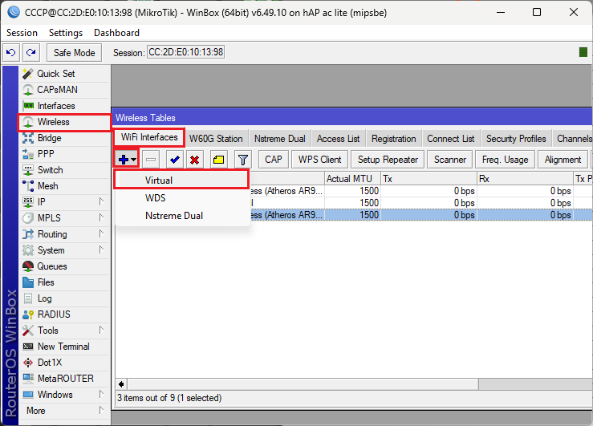This screenshot has height=426, width=593.
Task: Switch to the Access List tab
Action: click(338, 139)
